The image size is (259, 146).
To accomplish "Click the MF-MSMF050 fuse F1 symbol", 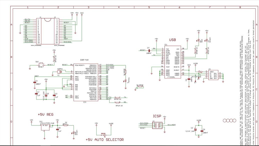I will [200, 72].
